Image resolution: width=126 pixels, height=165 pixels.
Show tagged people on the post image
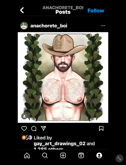(x=24, y=116)
